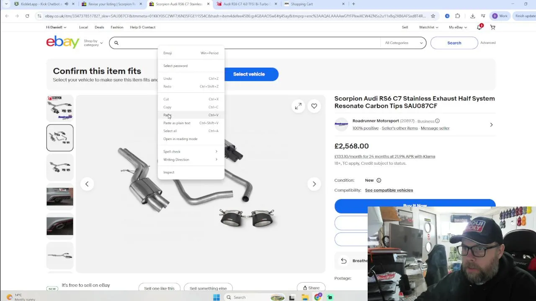The image size is (536, 301).
Task: Open the Klarna monthly financing link
Action: point(385,156)
